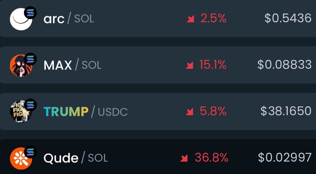
Task: Click Solana badge on TRUMP logo
Action: tap(30, 105)
